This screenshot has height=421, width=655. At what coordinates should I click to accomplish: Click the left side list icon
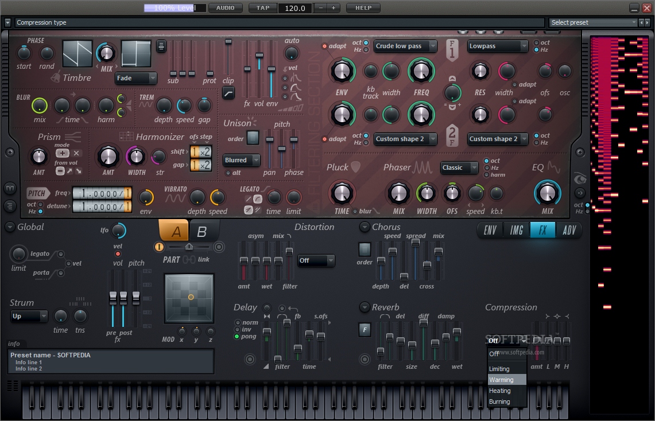(10, 206)
